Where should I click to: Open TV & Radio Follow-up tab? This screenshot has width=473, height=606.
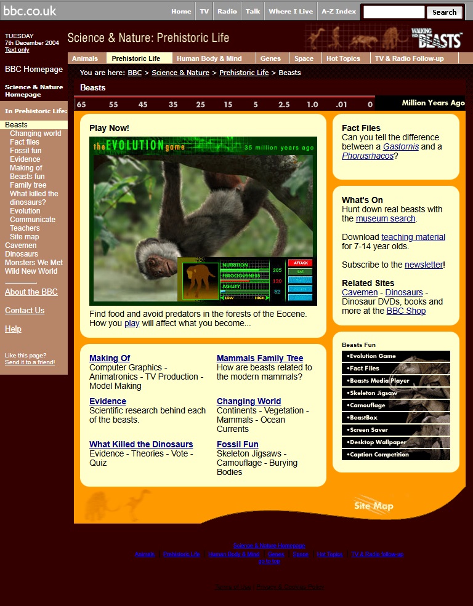pos(409,58)
